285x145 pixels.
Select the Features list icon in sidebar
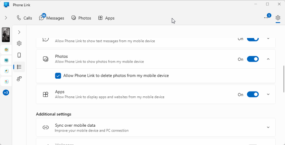coord(19,67)
